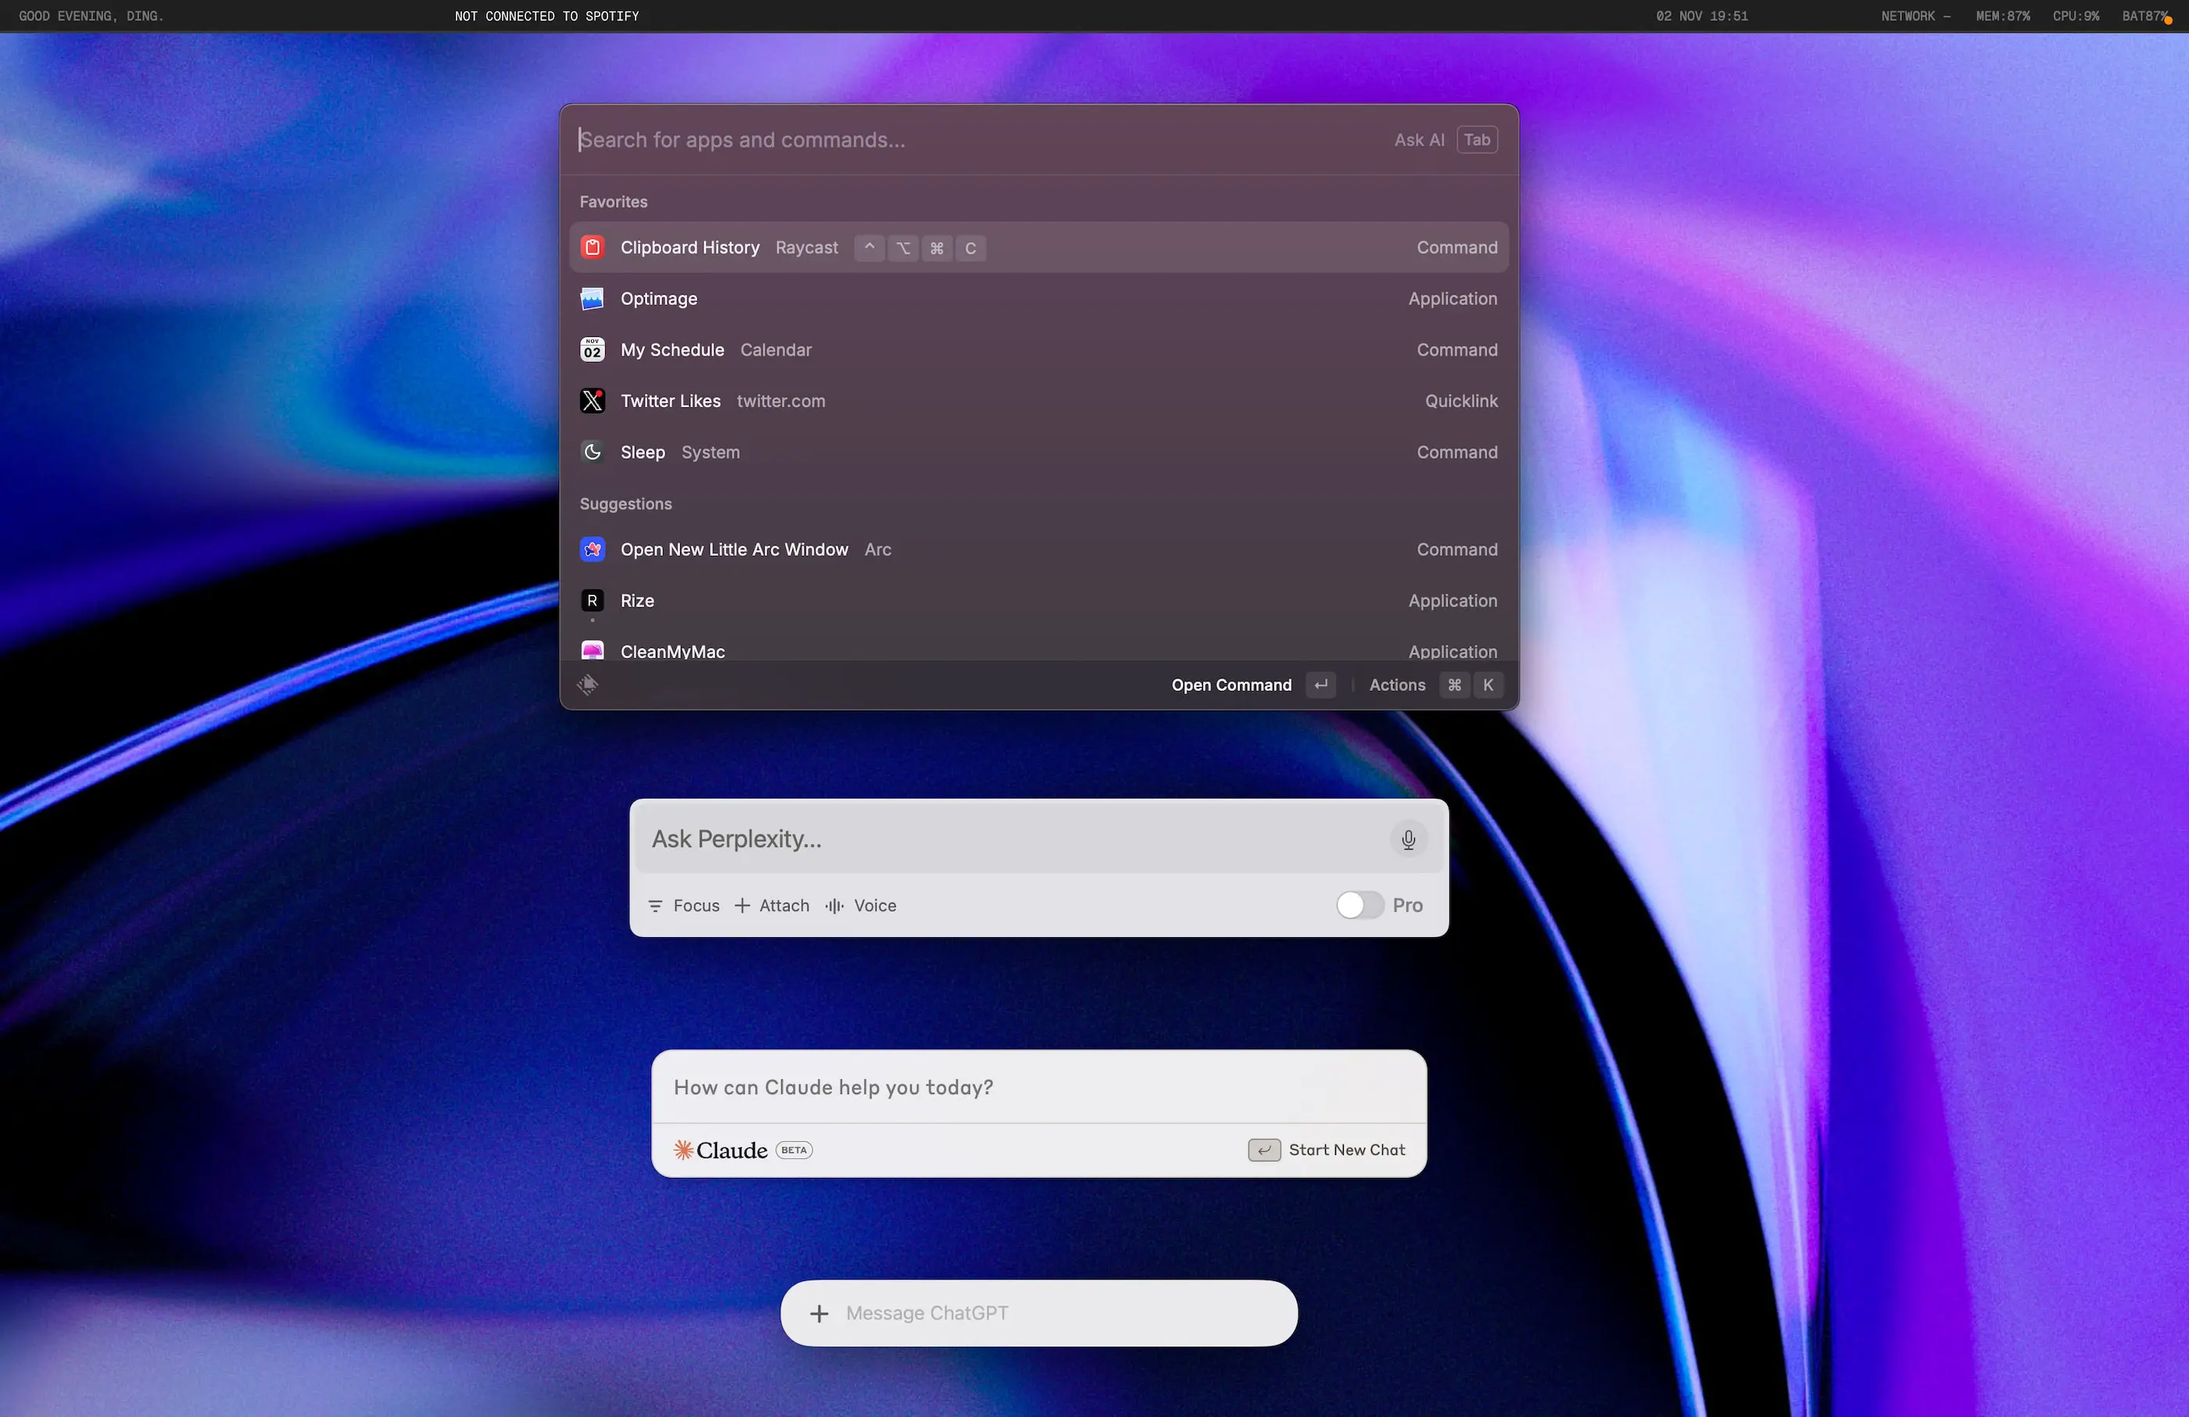Click the Good Evening, Ding greeting
The image size is (2189, 1417).
(x=91, y=16)
